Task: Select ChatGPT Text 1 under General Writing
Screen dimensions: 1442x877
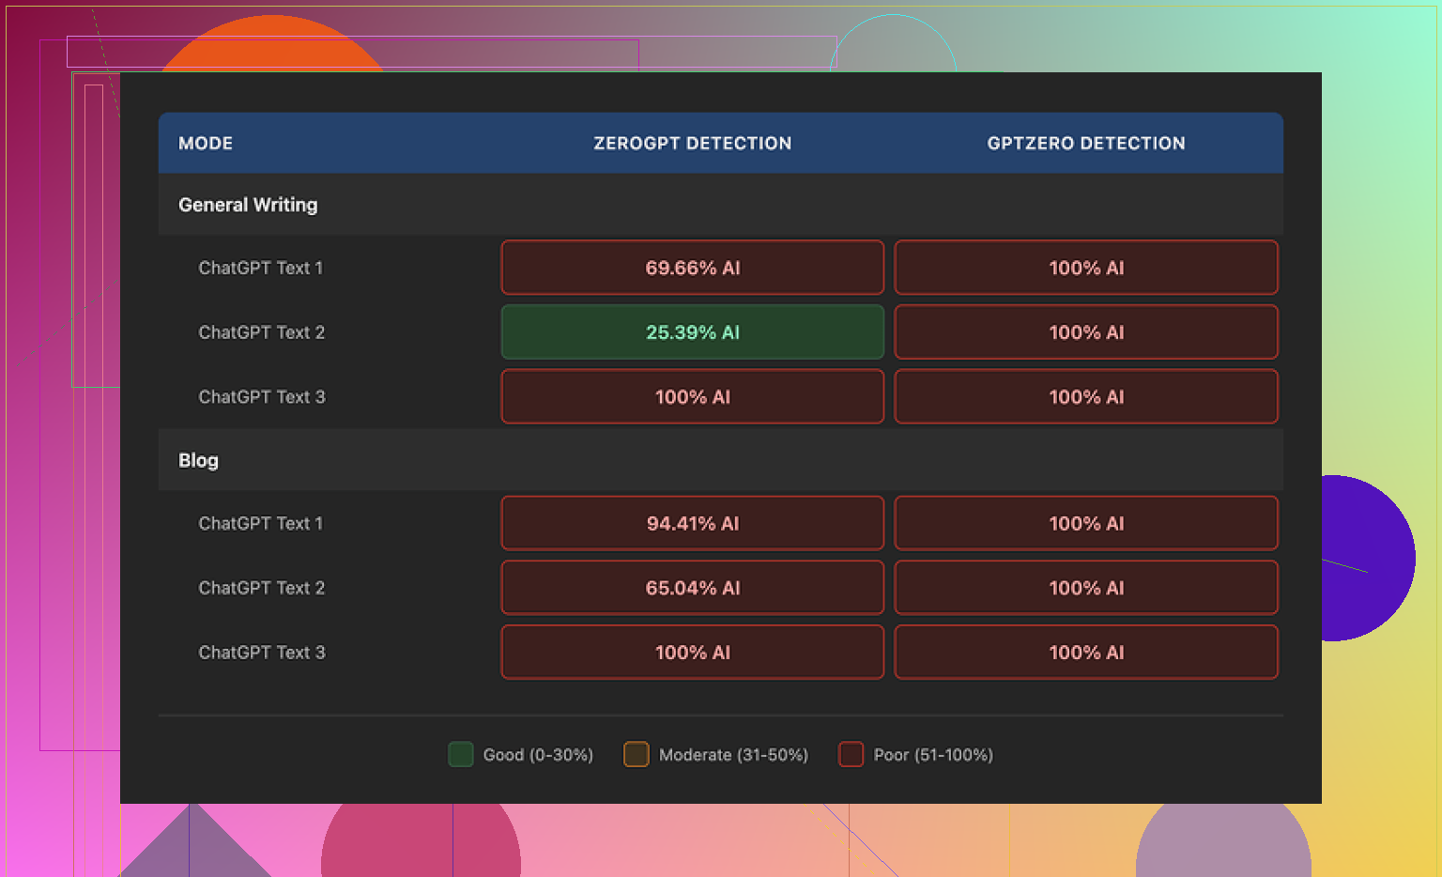Action: [x=260, y=269]
